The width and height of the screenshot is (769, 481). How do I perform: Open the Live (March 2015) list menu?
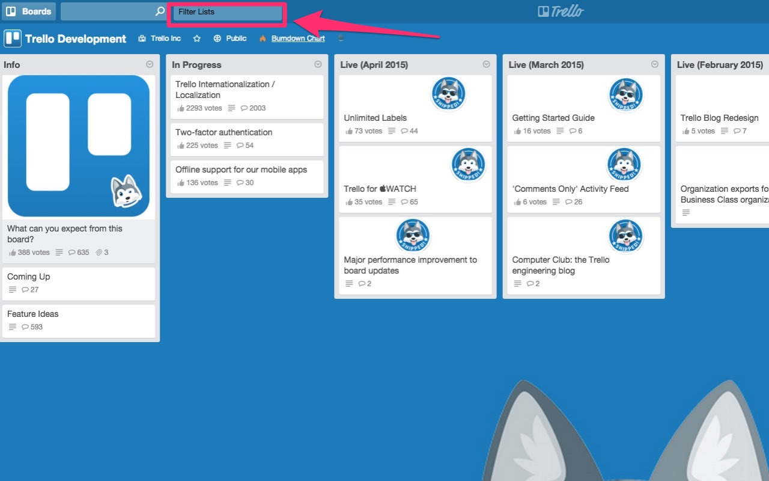coord(654,64)
